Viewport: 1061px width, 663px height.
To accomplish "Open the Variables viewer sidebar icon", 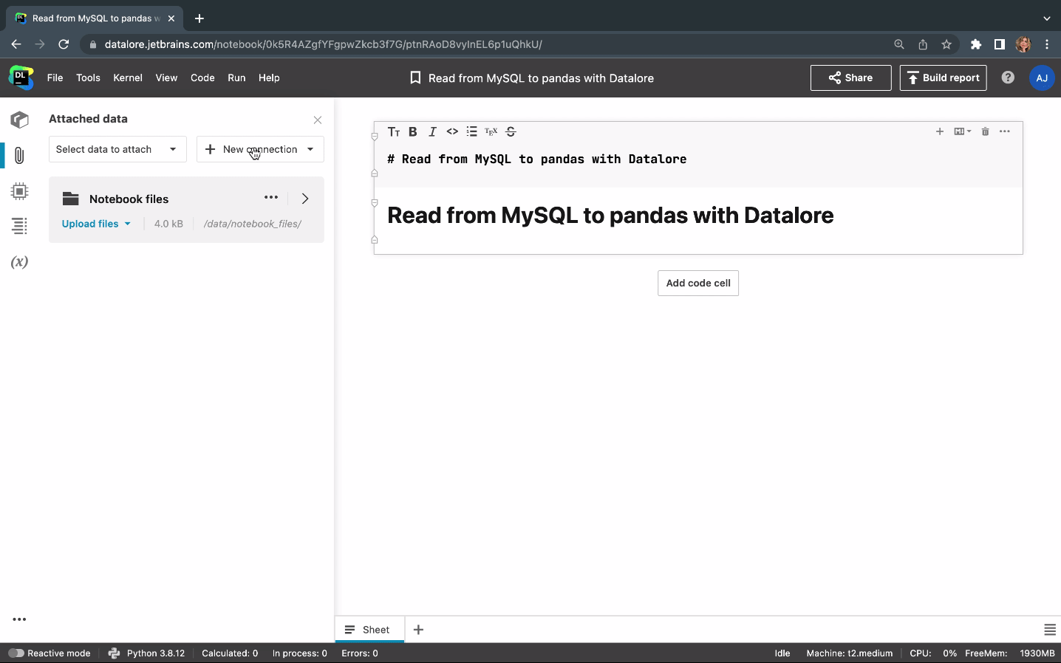I will coord(20,262).
